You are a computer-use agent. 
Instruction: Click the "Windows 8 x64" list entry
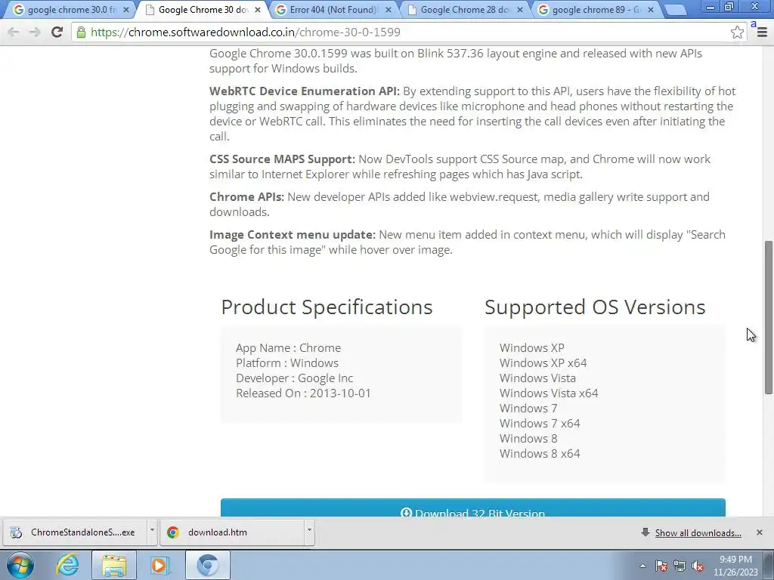click(540, 453)
